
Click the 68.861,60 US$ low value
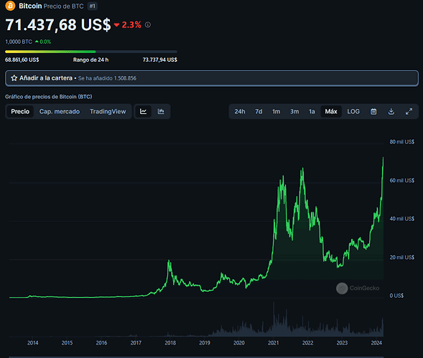[22, 60]
